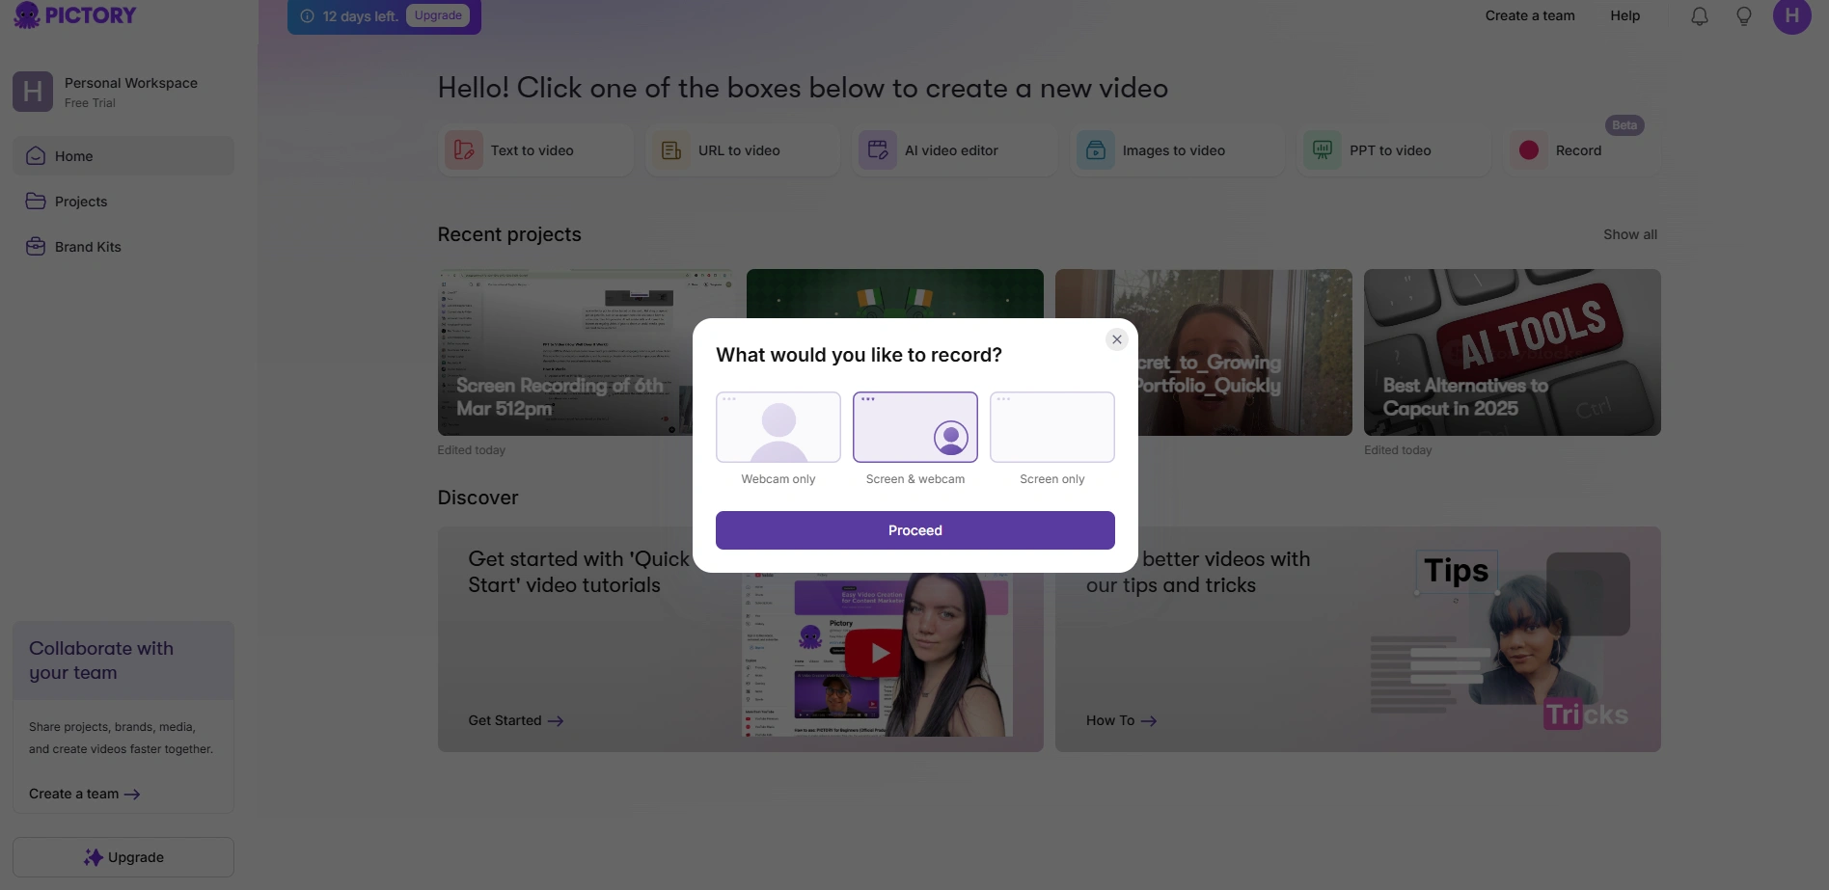The image size is (1829, 890).
Task: Click the Text to video icon
Action: click(464, 150)
